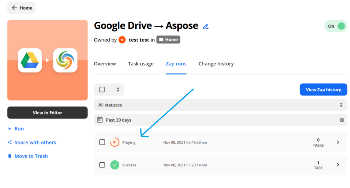Image resolution: width=350 pixels, height=188 pixels.
Task: Expand the Playing run details chevron
Action: 338,142
